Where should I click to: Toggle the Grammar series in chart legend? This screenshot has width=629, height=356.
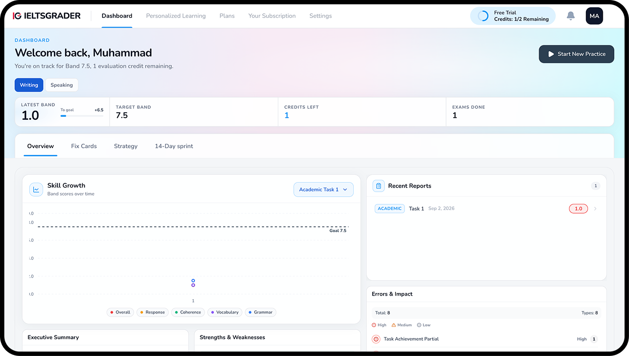pos(260,312)
